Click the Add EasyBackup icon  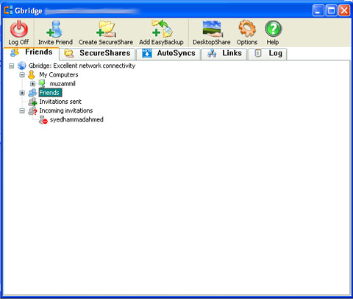(x=162, y=29)
